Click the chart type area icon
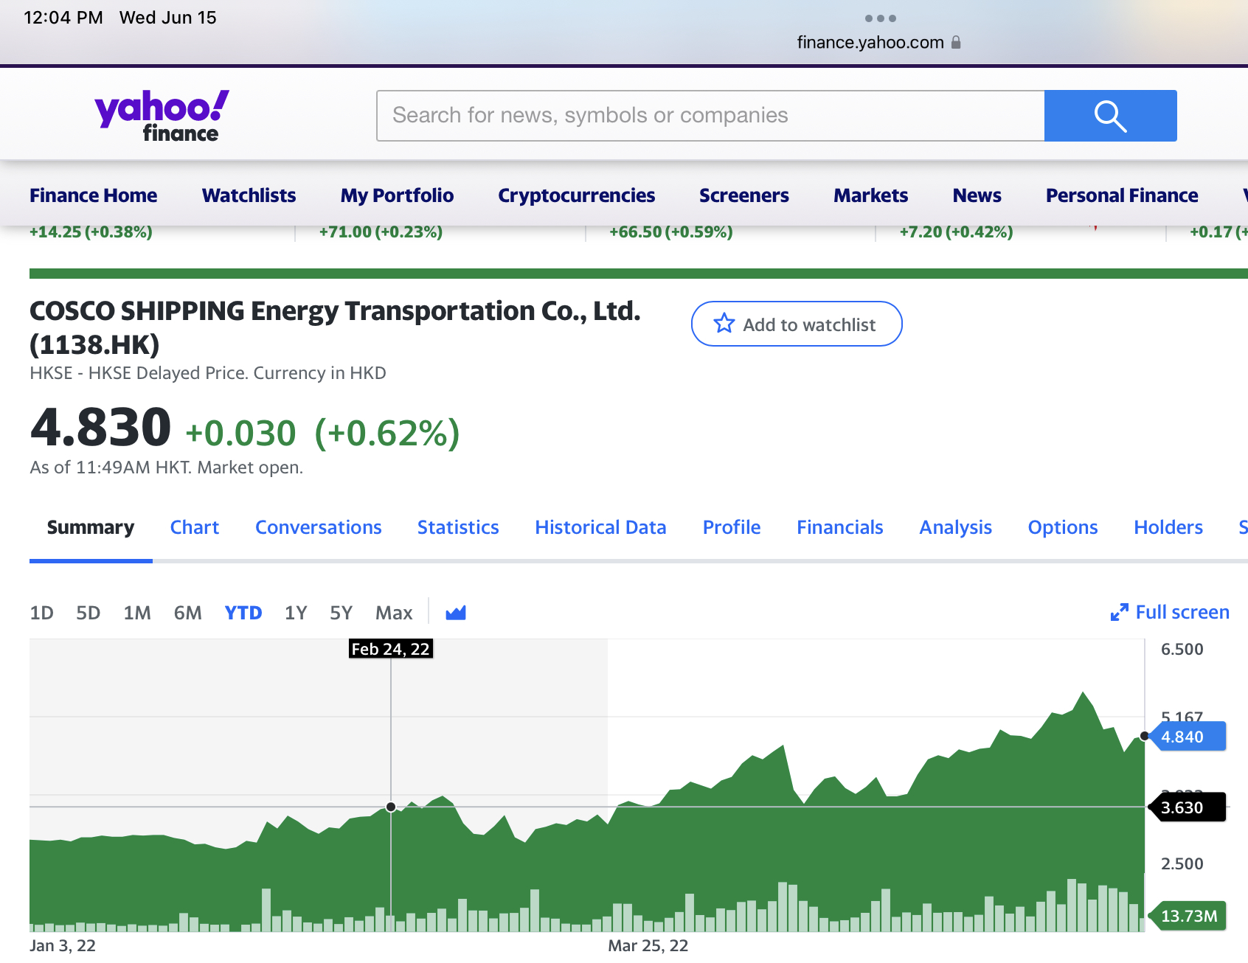The width and height of the screenshot is (1248, 963). 456,613
